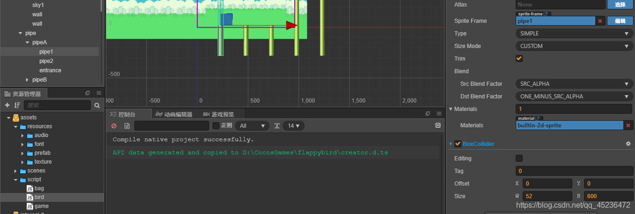
Task: Click the 编辑 button for Sprite Frame
Action: click(x=620, y=21)
